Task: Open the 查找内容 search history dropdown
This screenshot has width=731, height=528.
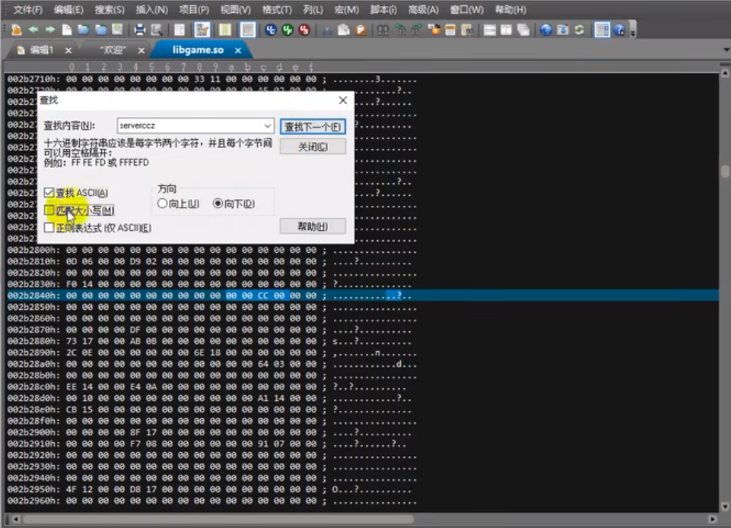Action: (267, 125)
